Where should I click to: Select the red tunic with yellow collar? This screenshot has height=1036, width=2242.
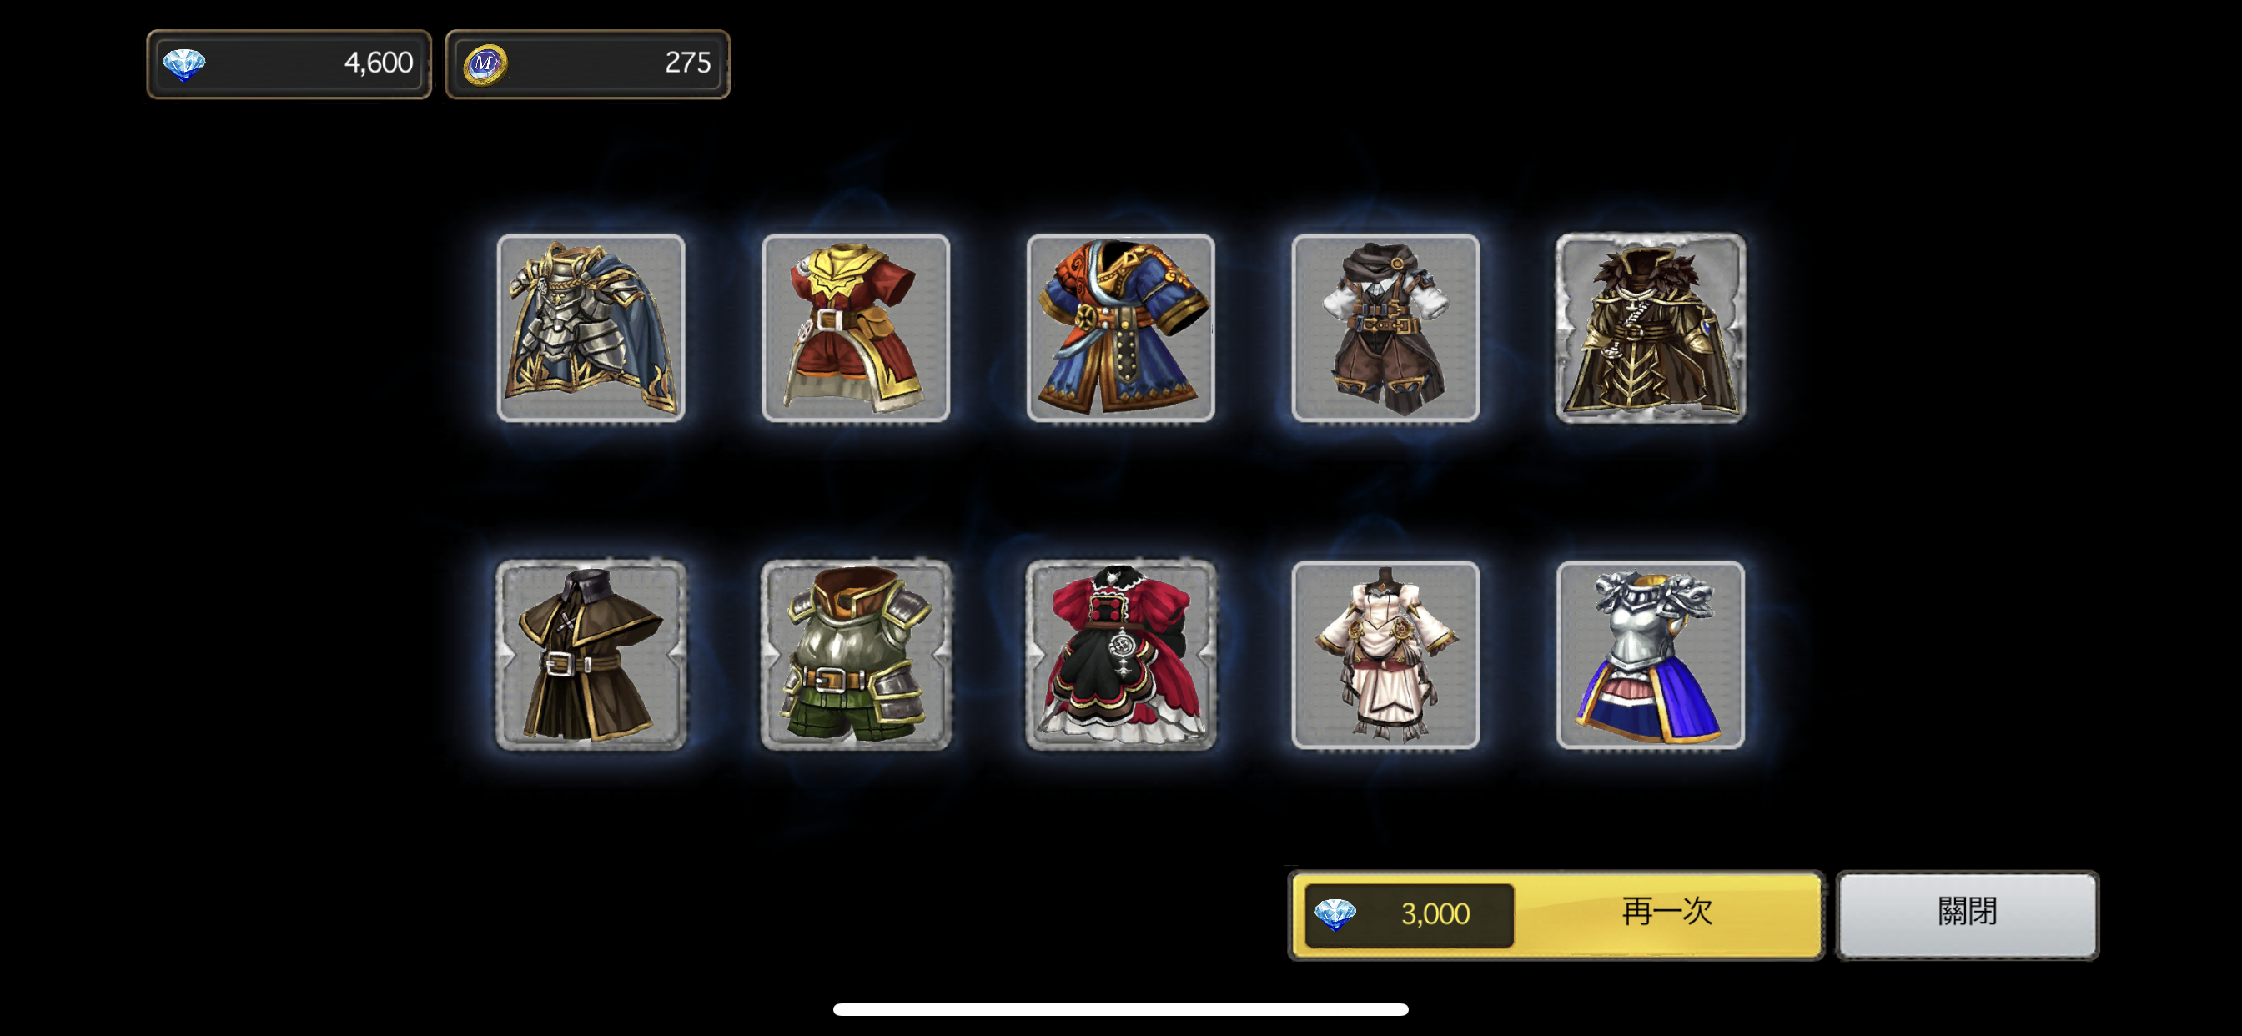point(856,327)
